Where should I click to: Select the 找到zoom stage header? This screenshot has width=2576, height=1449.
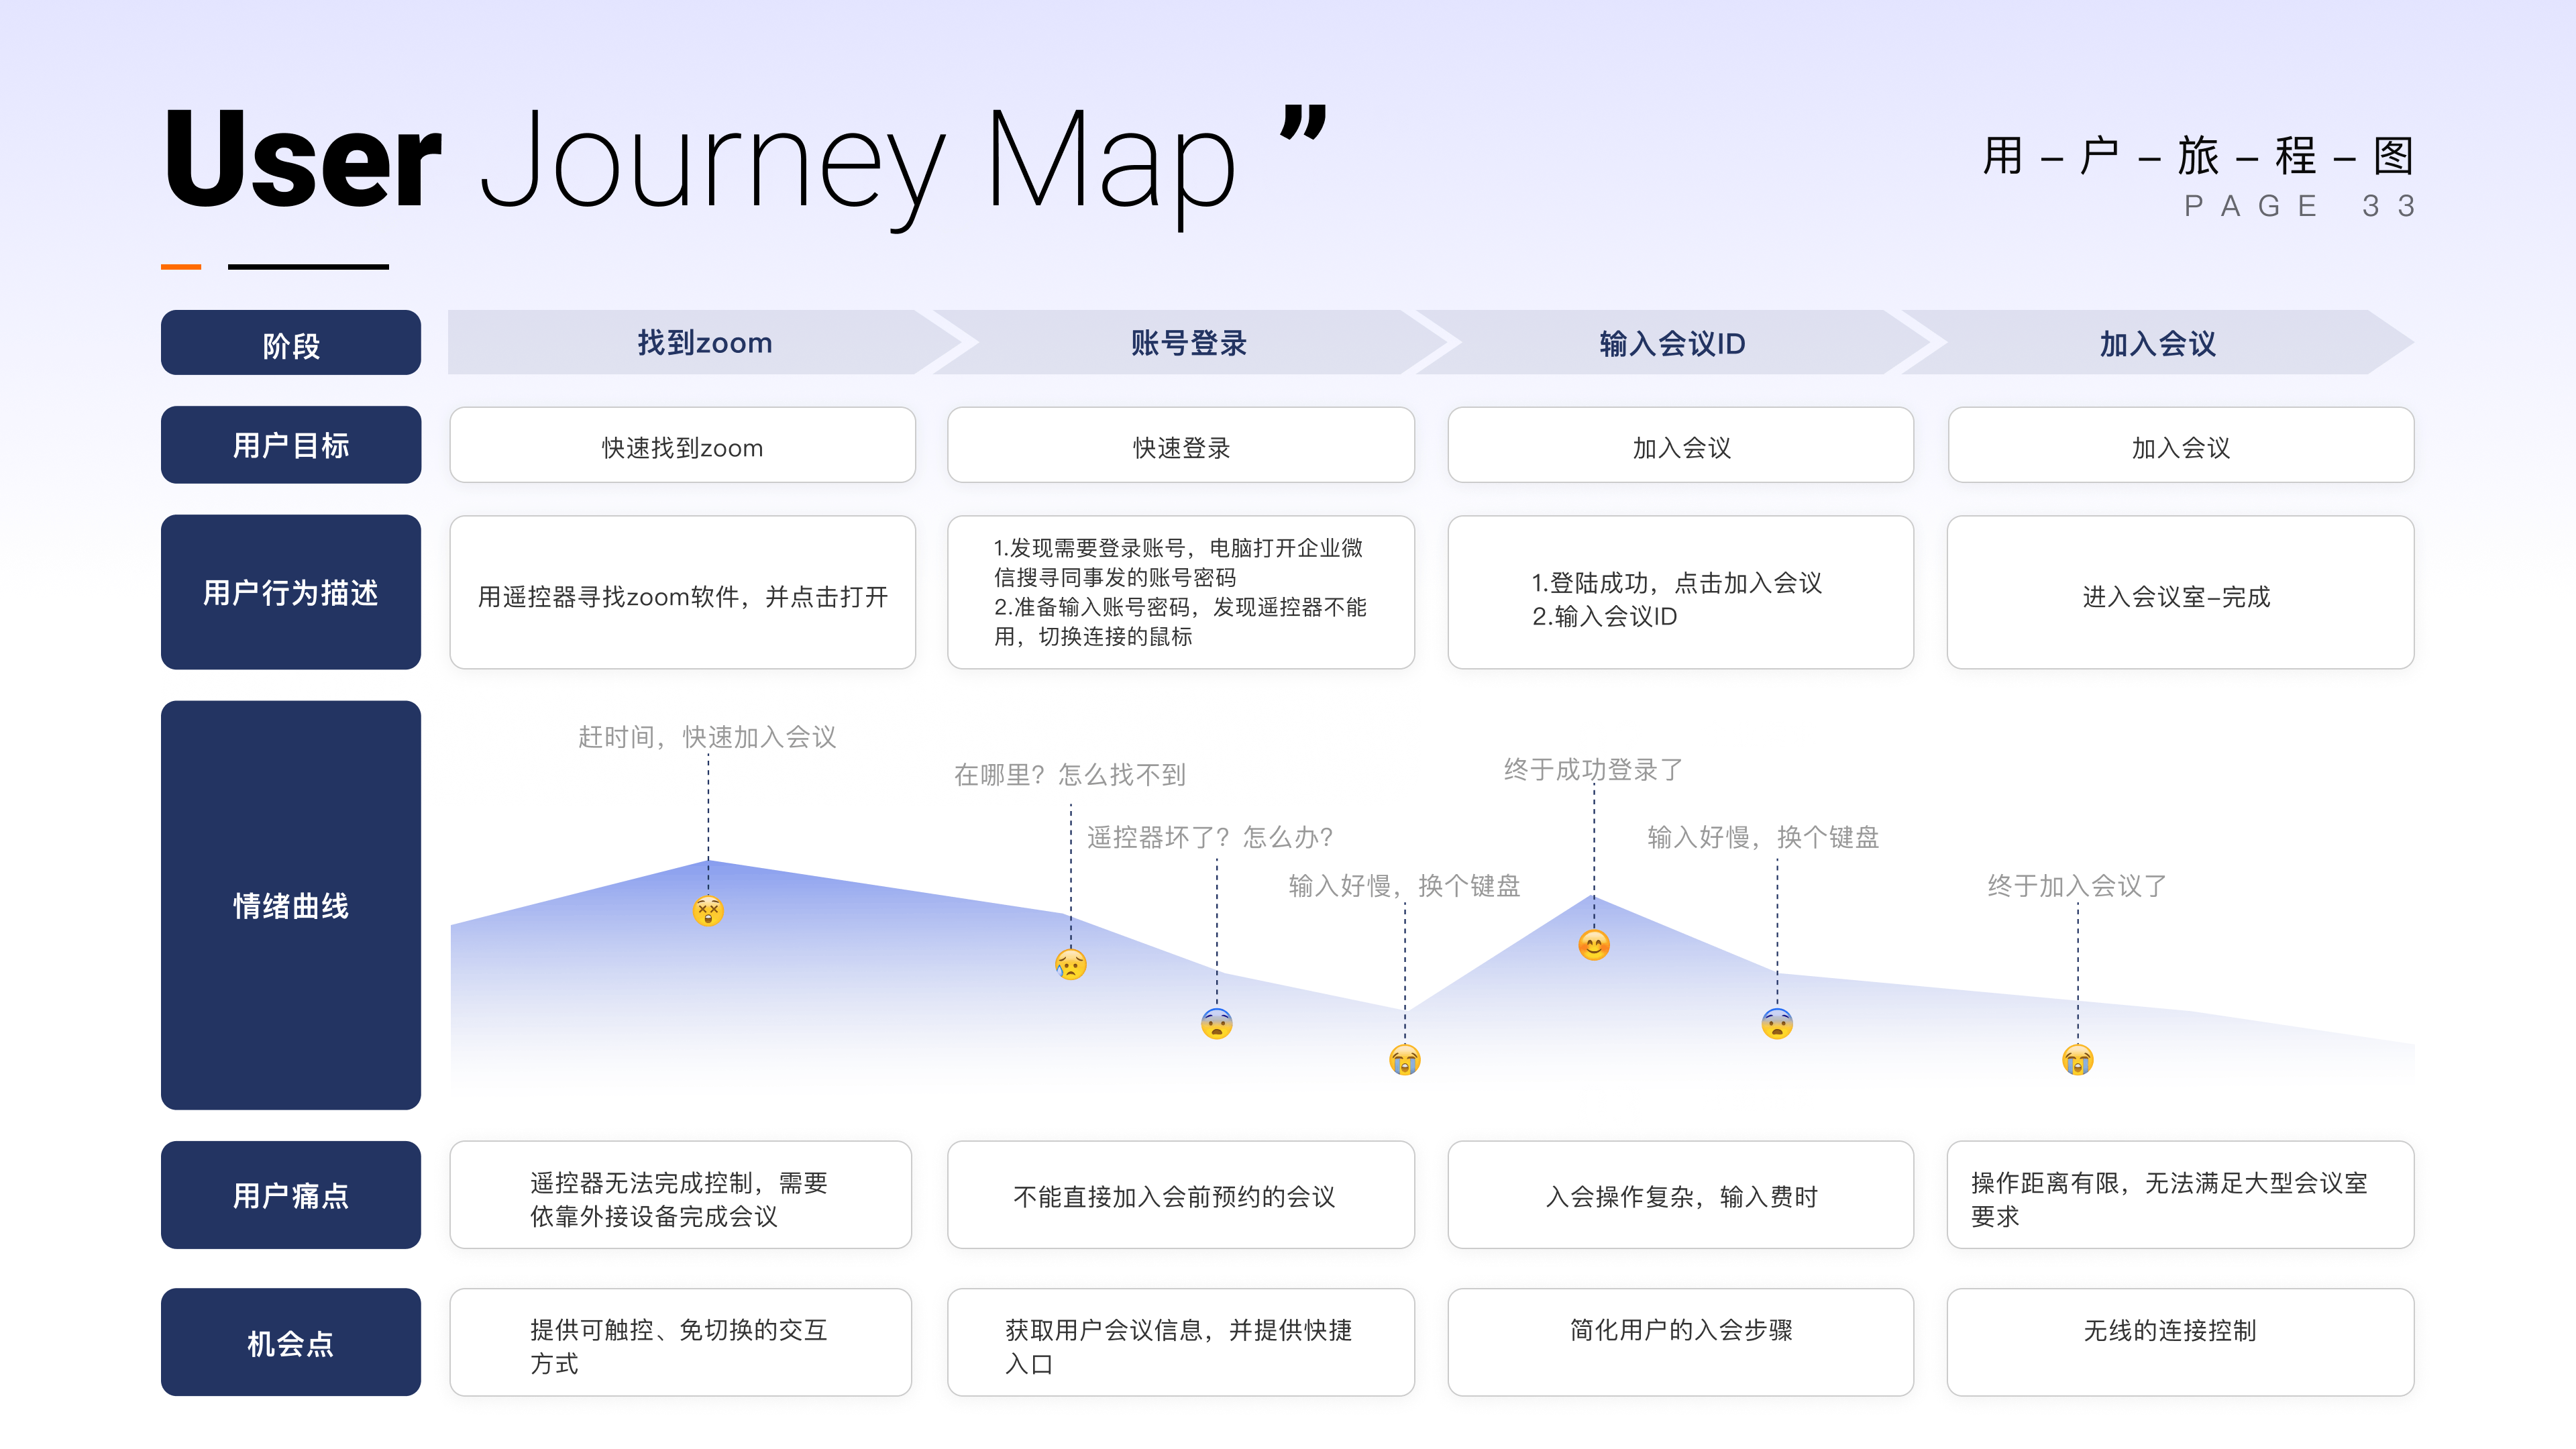click(x=706, y=343)
